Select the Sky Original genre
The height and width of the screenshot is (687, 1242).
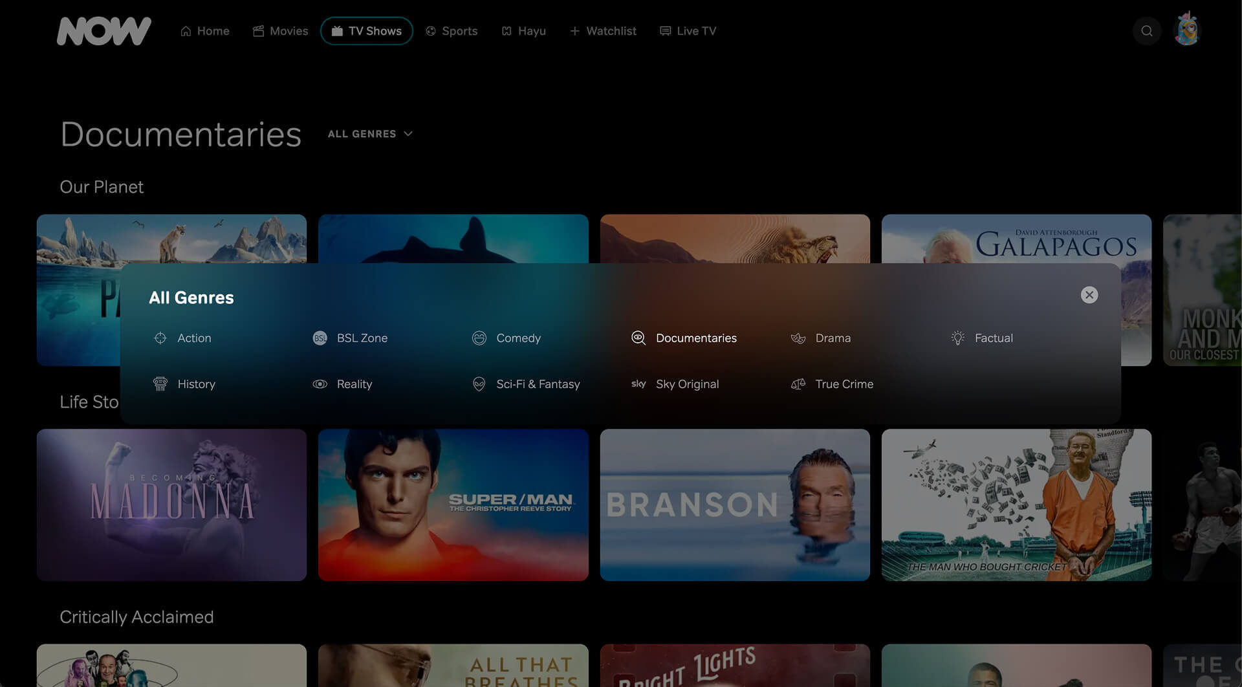coord(687,384)
